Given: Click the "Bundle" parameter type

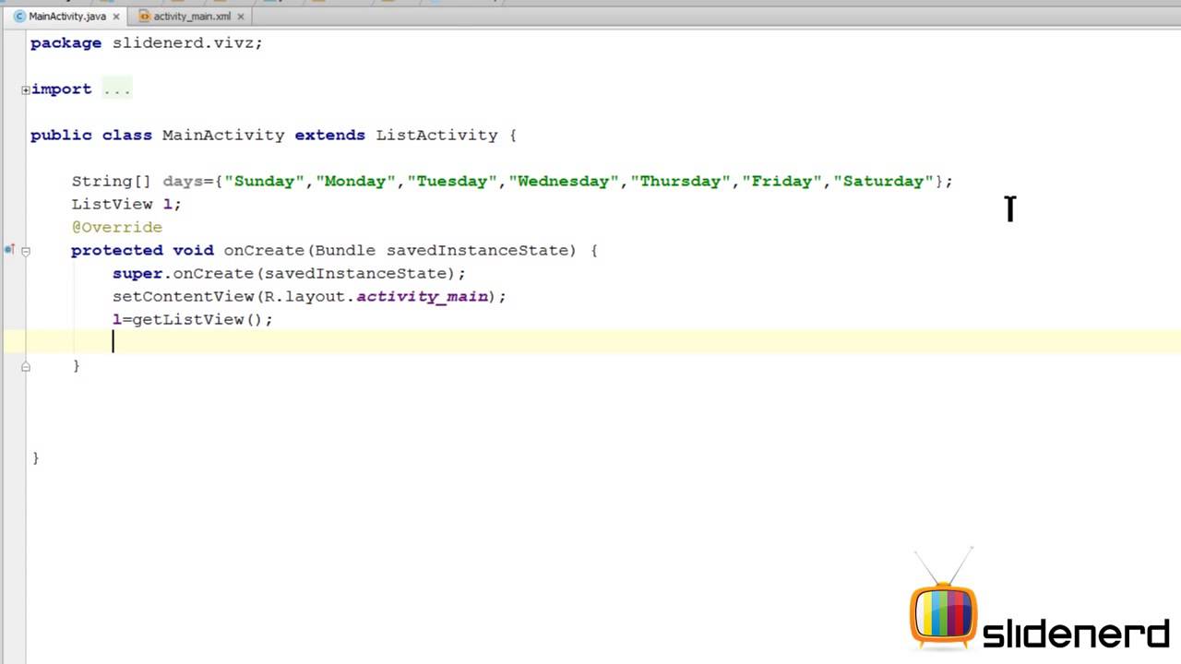Looking at the screenshot, I should (346, 251).
